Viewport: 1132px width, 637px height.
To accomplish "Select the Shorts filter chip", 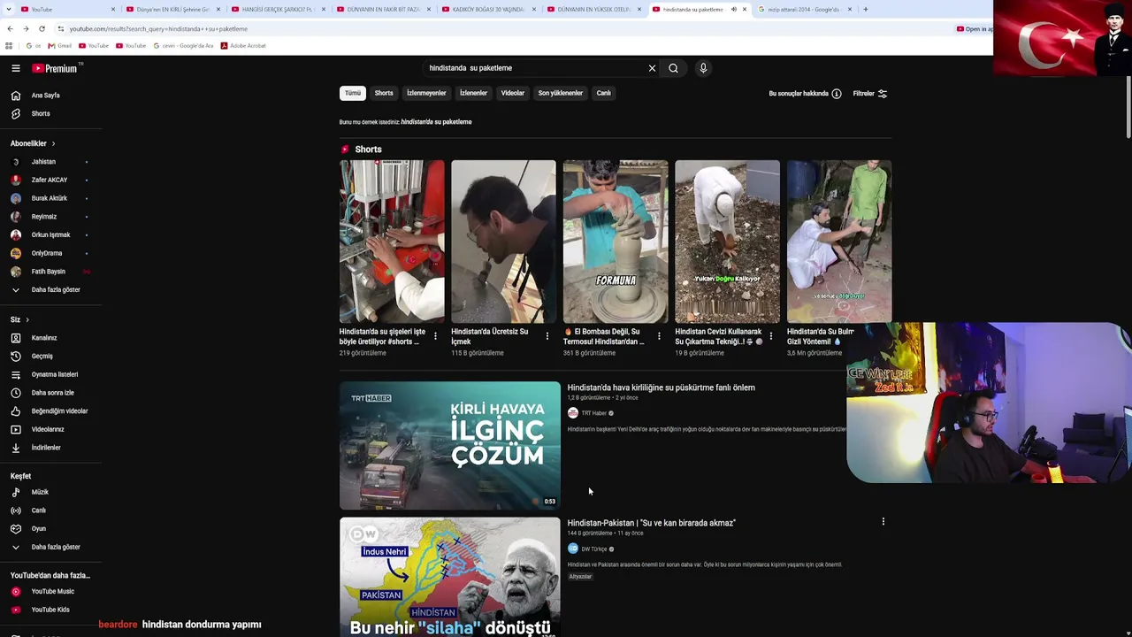I will [x=384, y=93].
